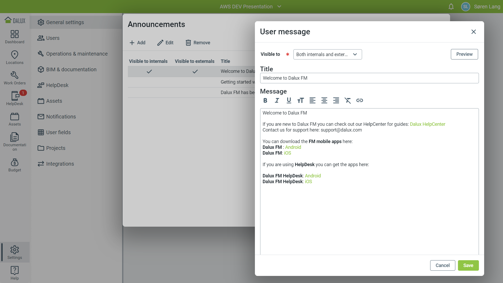Change text size with the font size icon

click(300, 100)
